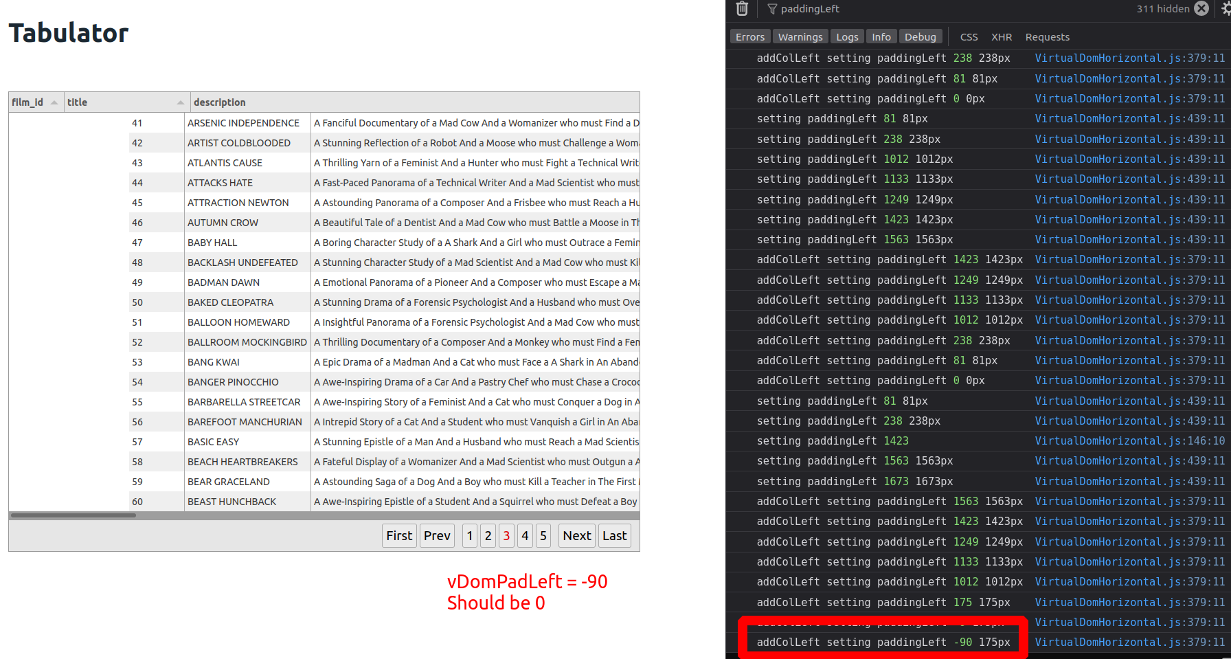Jump to page 2 of the table
This screenshot has height=659, width=1231.
click(488, 535)
